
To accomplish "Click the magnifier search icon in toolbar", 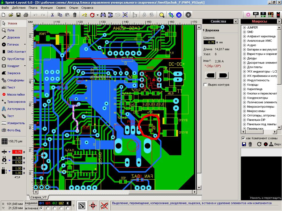I will point(162,15).
